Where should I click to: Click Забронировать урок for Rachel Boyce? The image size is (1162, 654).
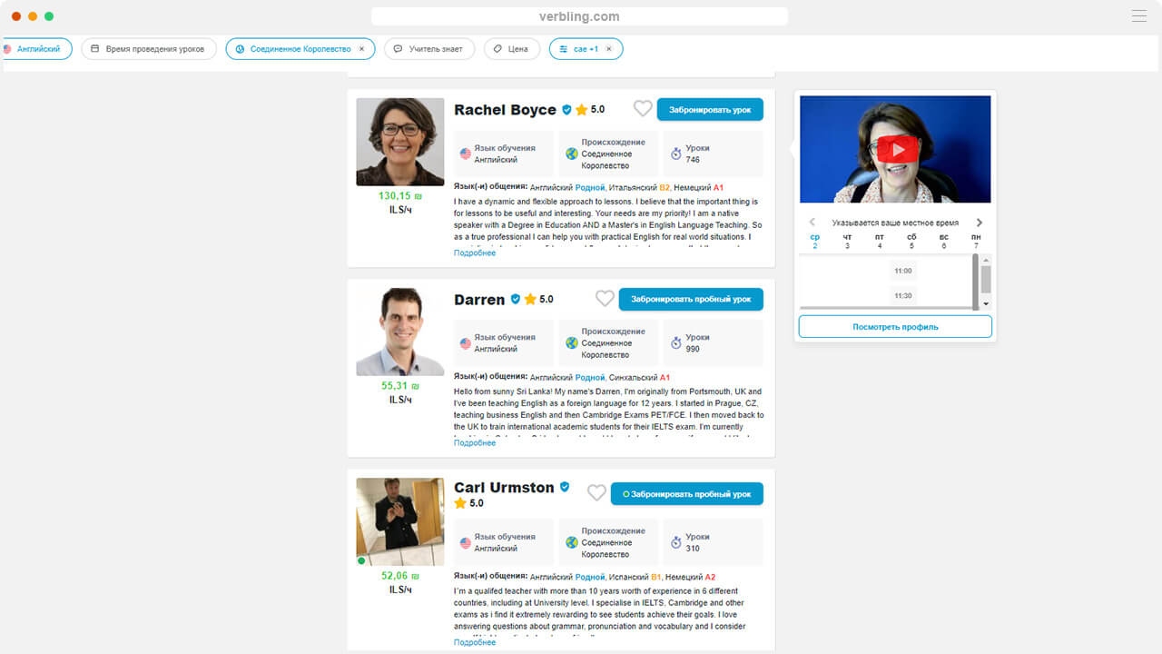(x=710, y=109)
